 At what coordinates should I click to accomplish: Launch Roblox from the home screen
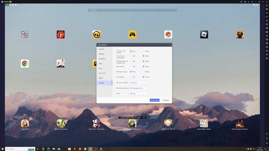(x=204, y=34)
